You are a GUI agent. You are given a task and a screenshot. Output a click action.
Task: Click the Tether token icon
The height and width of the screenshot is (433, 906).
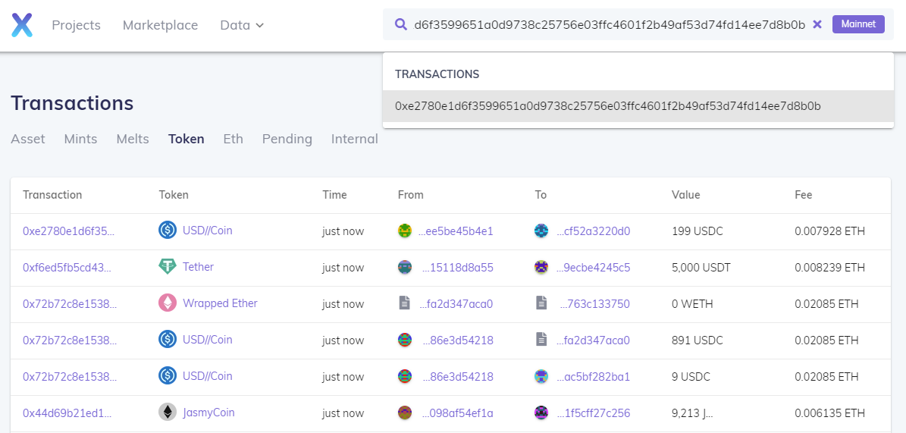click(167, 267)
